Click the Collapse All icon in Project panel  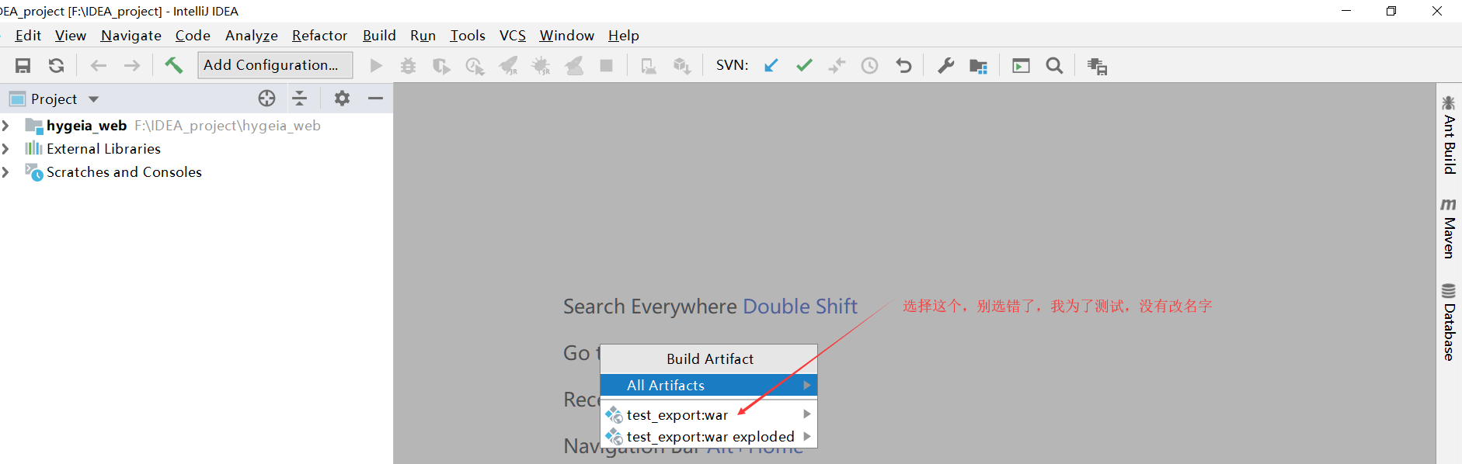[299, 98]
